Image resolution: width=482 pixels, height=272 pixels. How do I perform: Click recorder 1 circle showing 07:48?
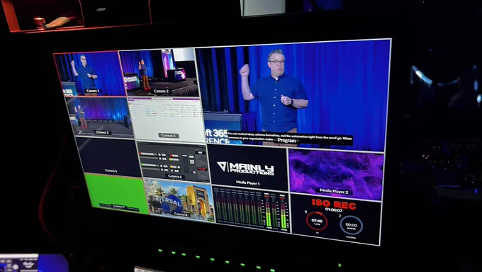coord(317,221)
